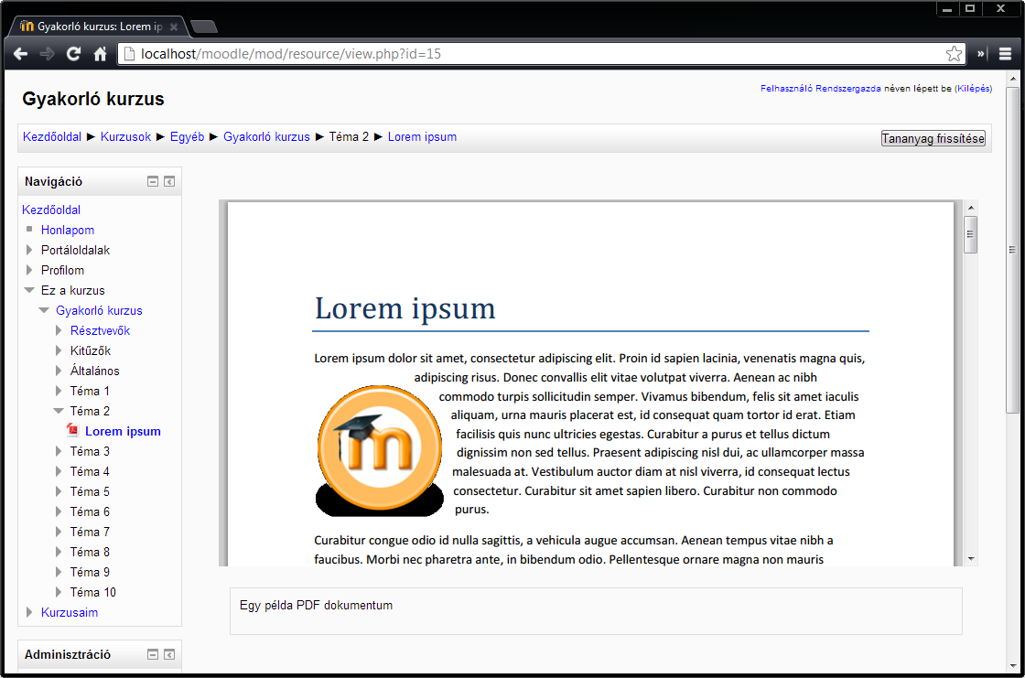Screen dimensions: 1025x678
Task: Expand Téma 7 in navigation
Action: [x=59, y=533]
